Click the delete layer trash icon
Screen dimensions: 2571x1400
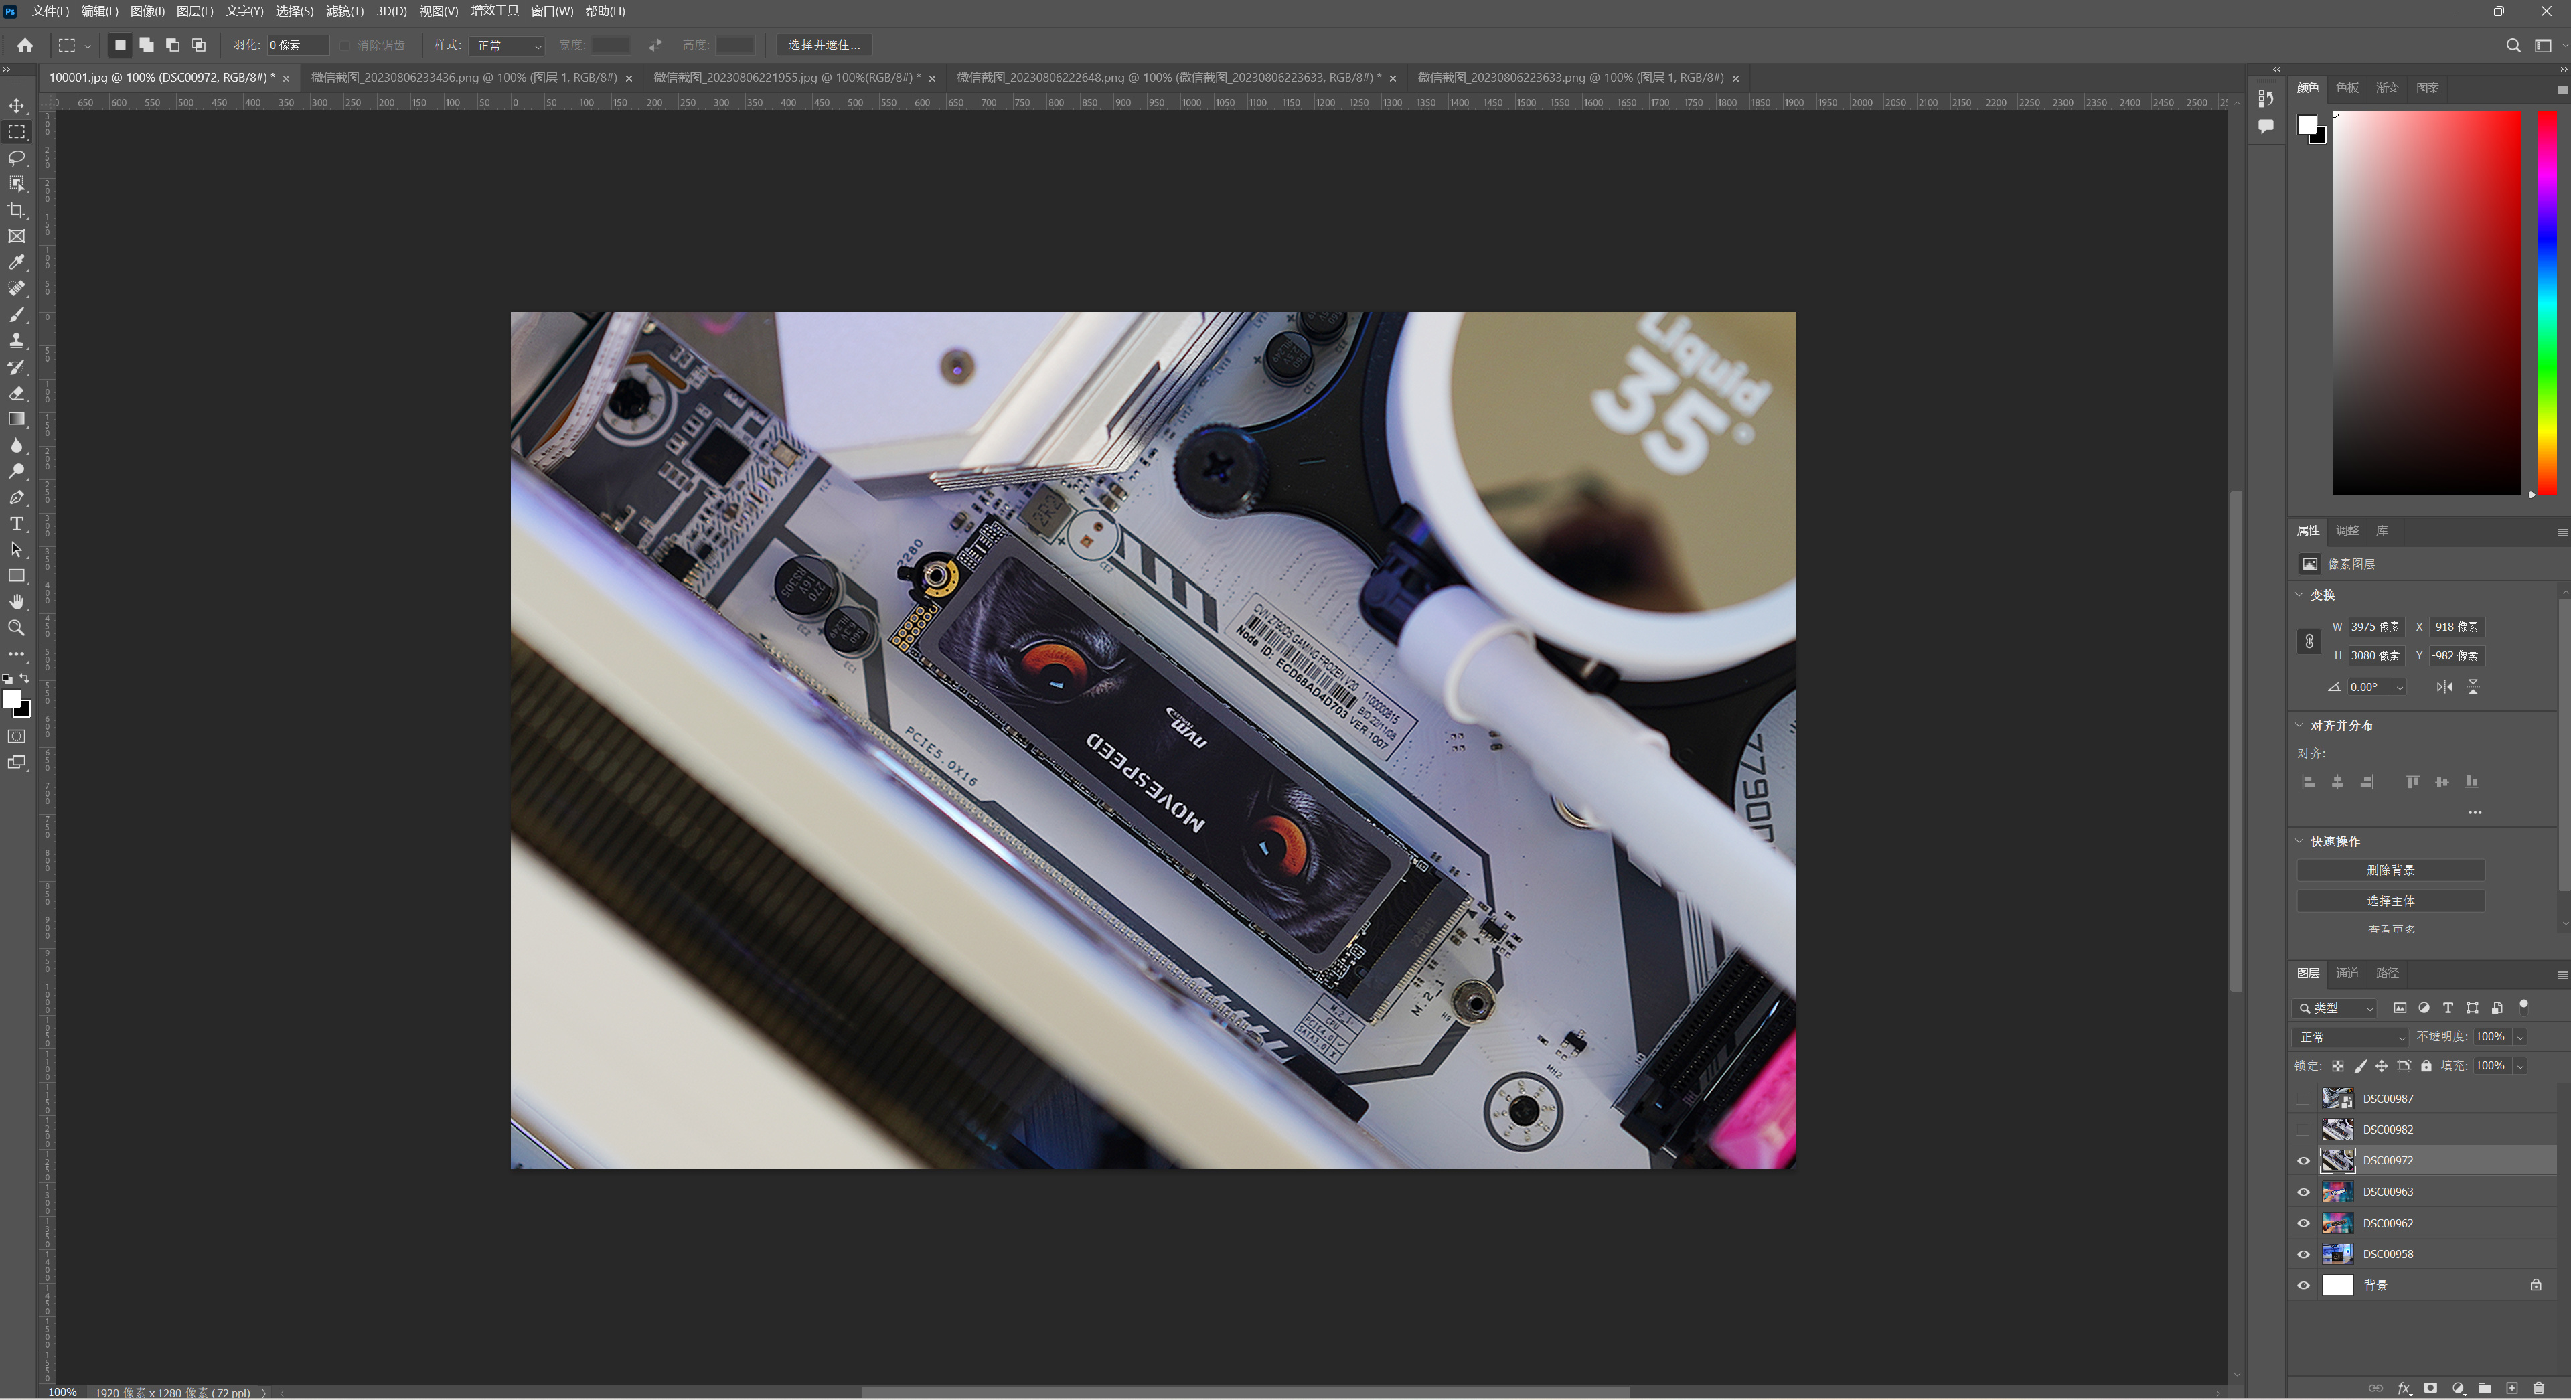[x=2539, y=1388]
